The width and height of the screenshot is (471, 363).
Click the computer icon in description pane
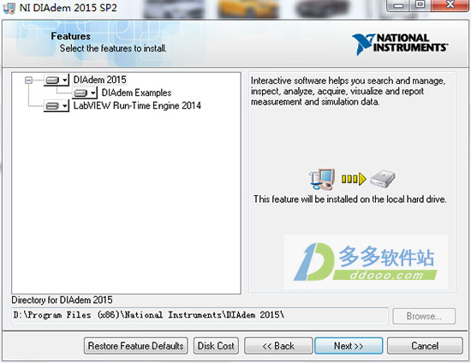(x=322, y=179)
